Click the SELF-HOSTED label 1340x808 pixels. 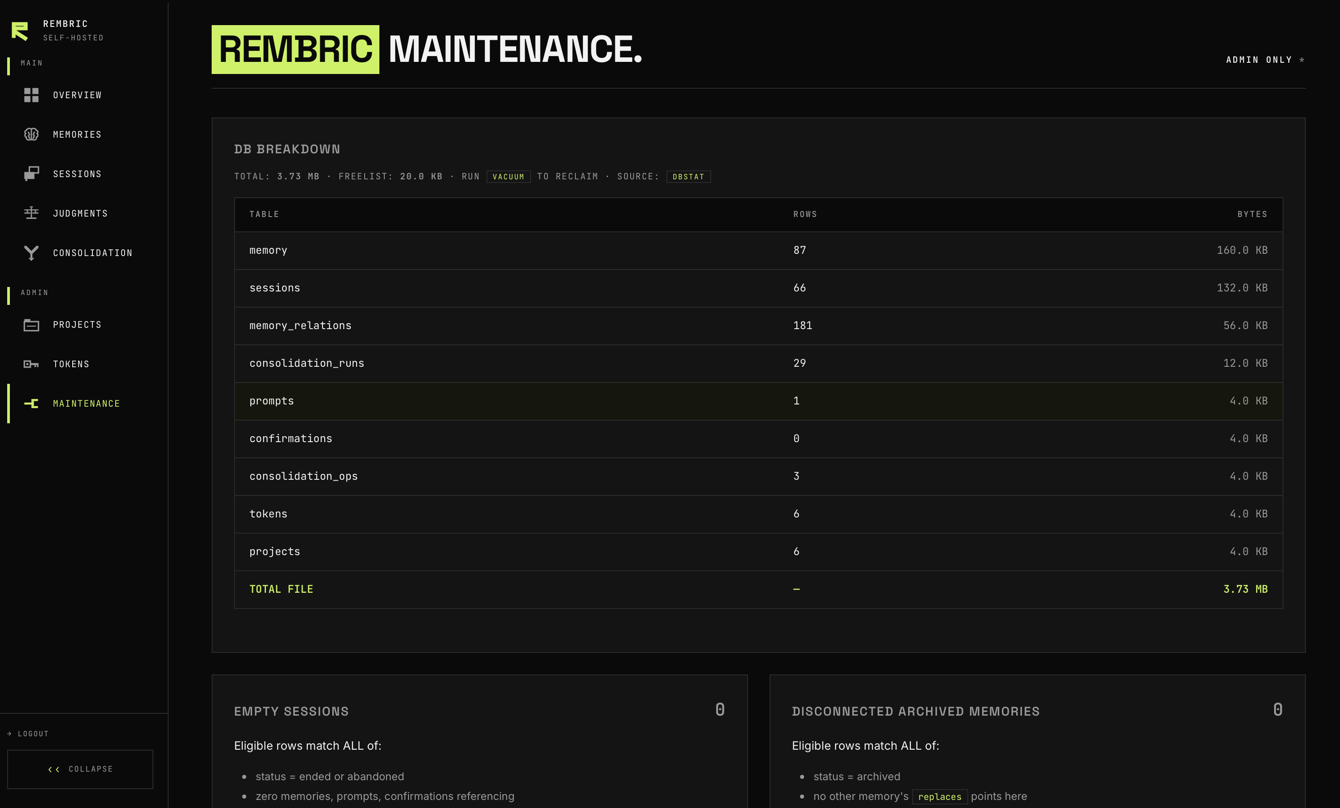coord(73,38)
